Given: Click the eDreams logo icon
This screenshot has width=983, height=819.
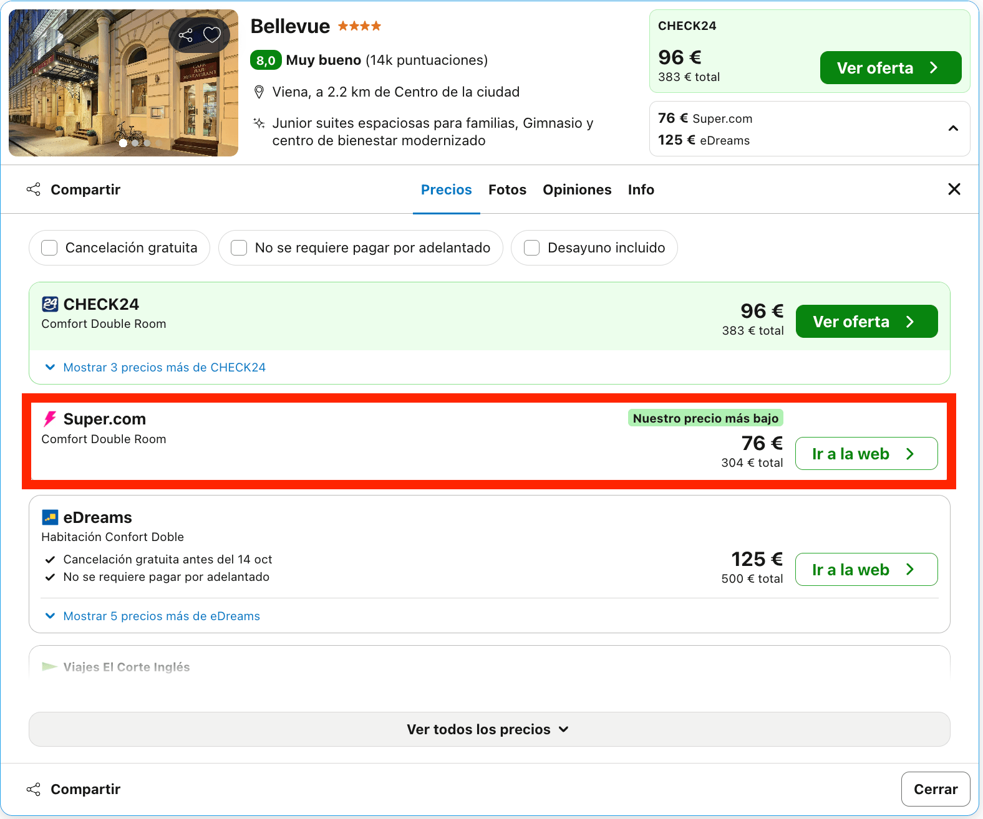Looking at the screenshot, I should click(50, 517).
